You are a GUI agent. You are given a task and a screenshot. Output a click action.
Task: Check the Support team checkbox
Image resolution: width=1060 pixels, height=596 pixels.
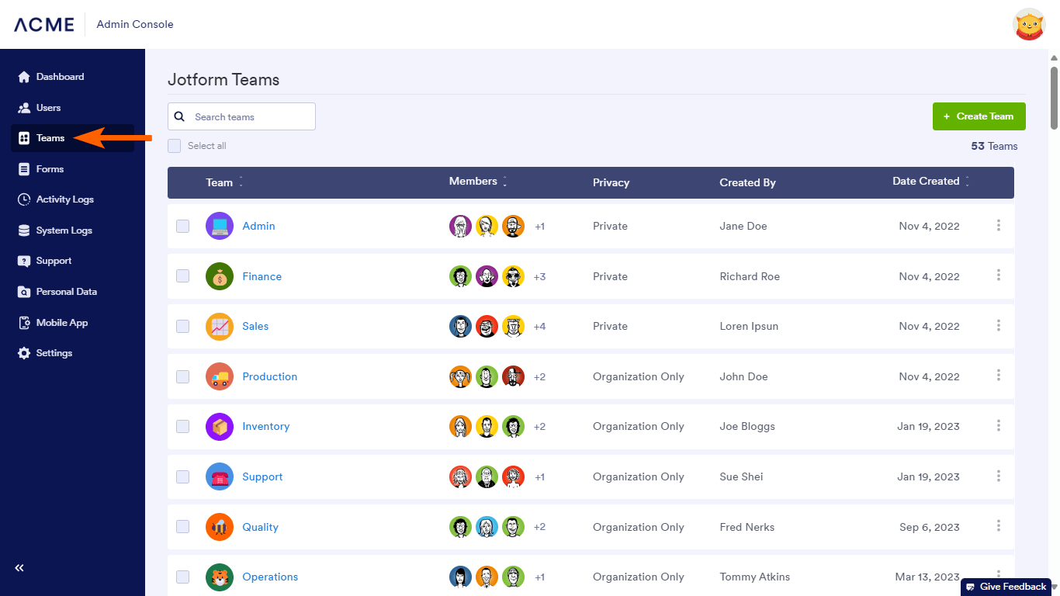click(x=183, y=476)
